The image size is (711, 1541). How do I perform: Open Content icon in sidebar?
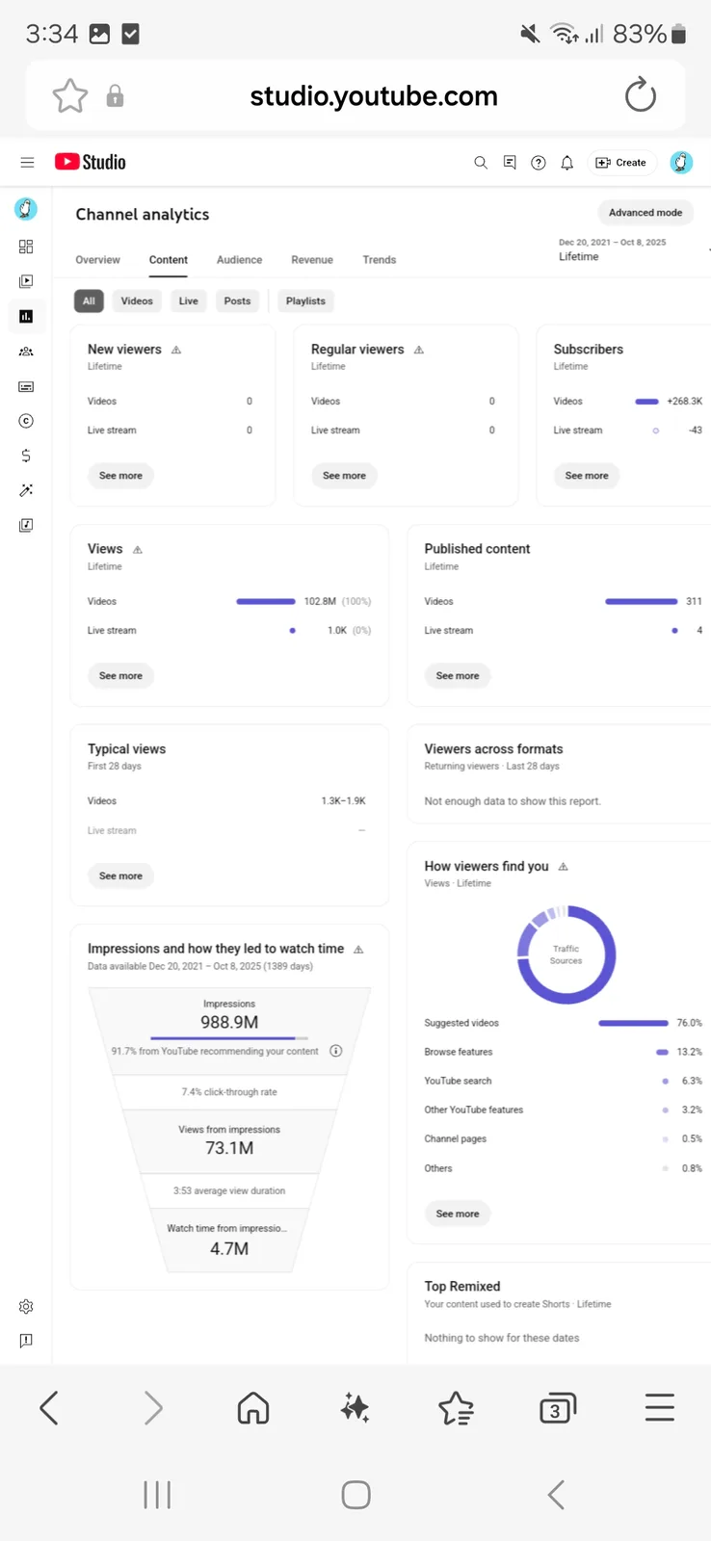(26, 281)
